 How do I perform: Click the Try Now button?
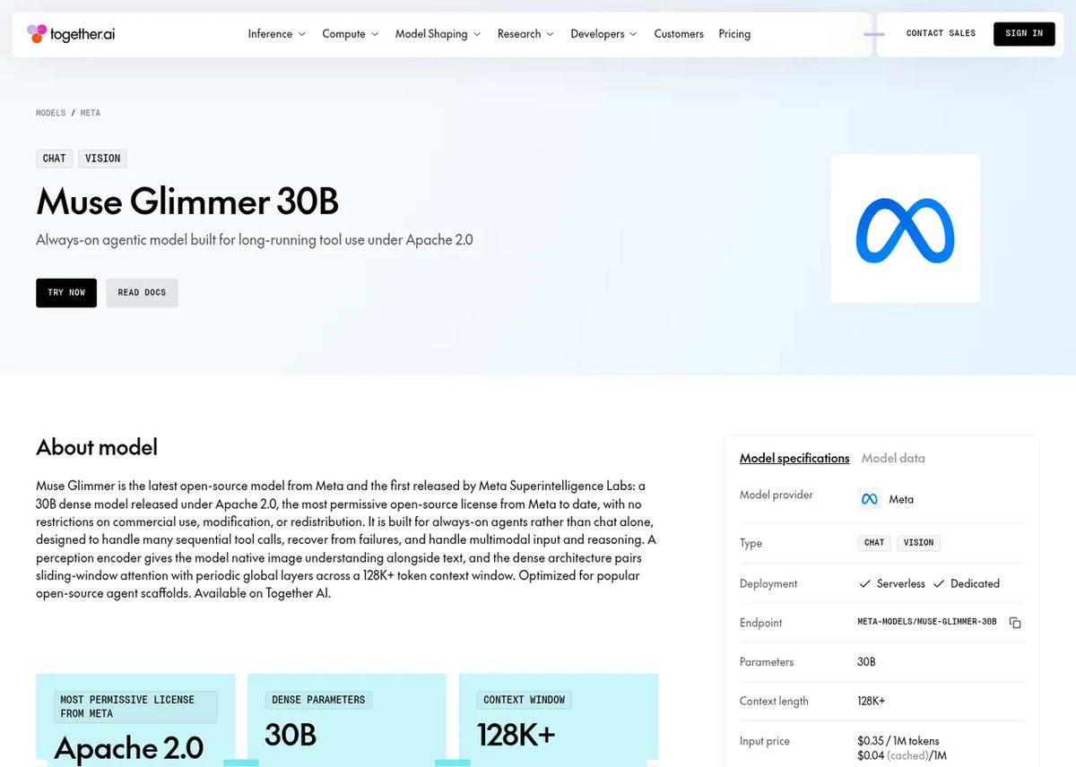[66, 293]
